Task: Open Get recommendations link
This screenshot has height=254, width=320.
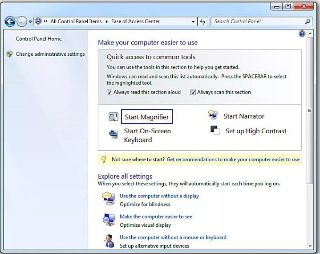Action: pyautogui.click(x=233, y=160)
